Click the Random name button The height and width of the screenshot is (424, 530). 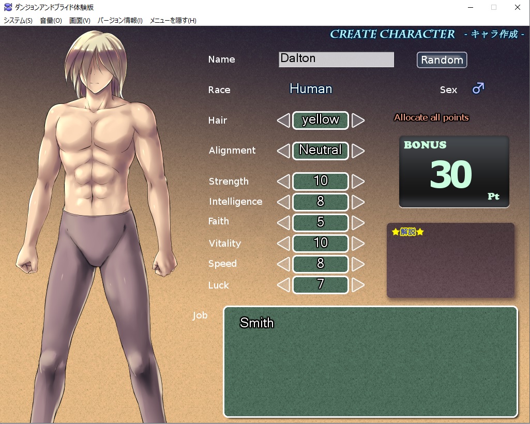pos(442,60)
